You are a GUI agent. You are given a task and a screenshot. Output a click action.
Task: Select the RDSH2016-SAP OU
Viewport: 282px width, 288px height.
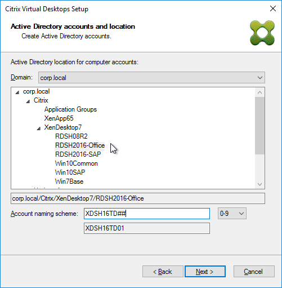pyautogui.click(x=78, y=154)
